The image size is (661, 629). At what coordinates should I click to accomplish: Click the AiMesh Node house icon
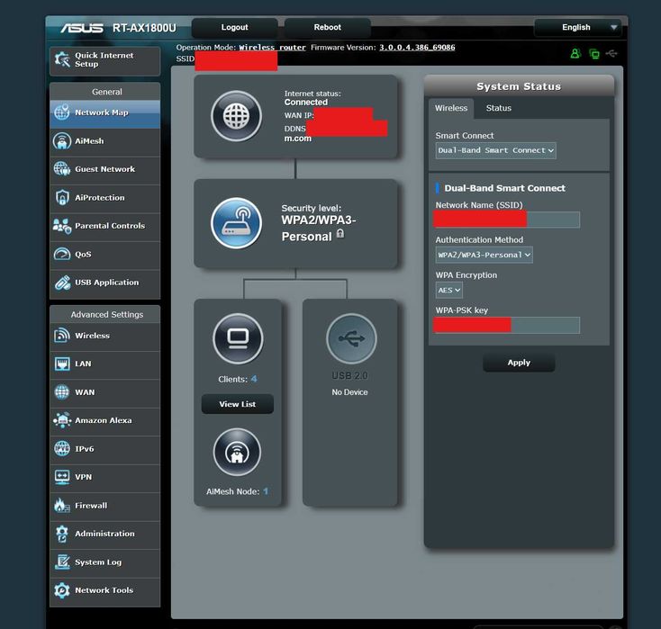[237, 453]
